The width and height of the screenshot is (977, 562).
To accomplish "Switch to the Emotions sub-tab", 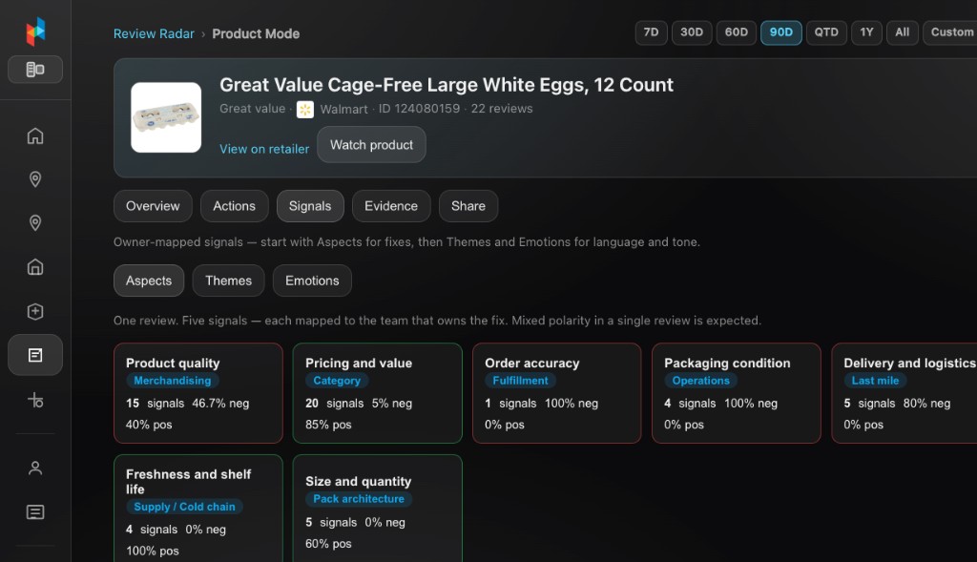I will tap(312, 281).
